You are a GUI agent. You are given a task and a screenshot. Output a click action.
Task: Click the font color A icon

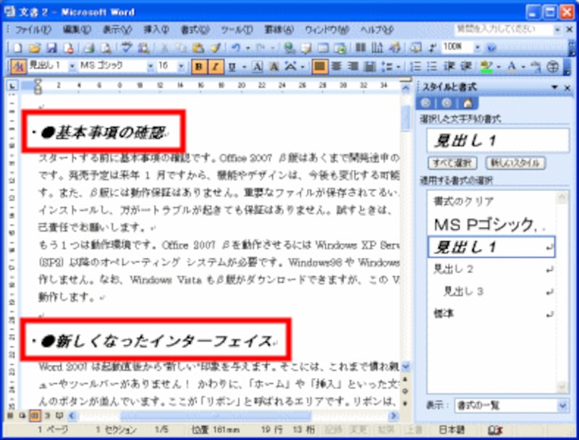pos(512,66)
